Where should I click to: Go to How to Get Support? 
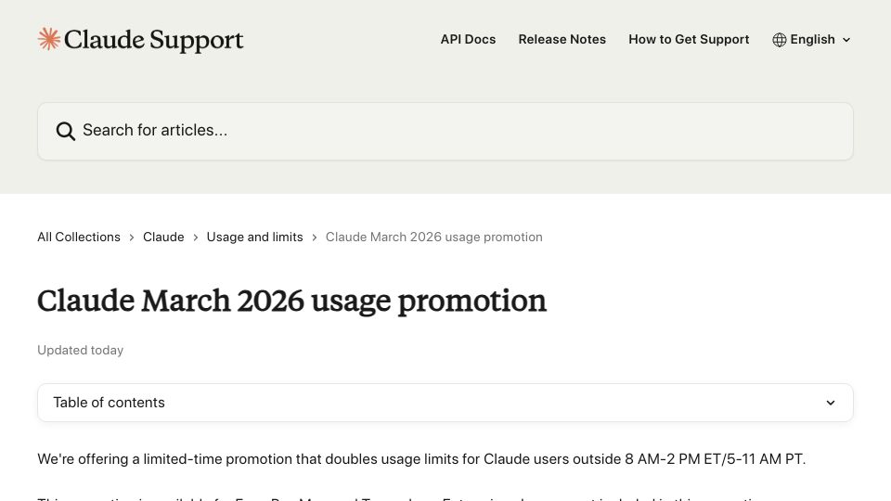click(689, 39)
